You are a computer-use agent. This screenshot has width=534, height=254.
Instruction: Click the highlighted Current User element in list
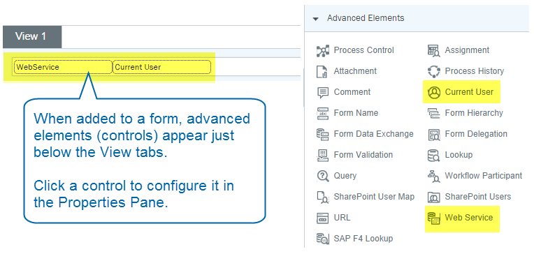pos(461,92)
